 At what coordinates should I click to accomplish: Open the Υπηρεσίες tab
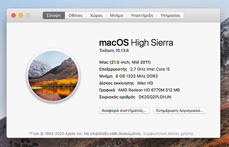(170, 15)
